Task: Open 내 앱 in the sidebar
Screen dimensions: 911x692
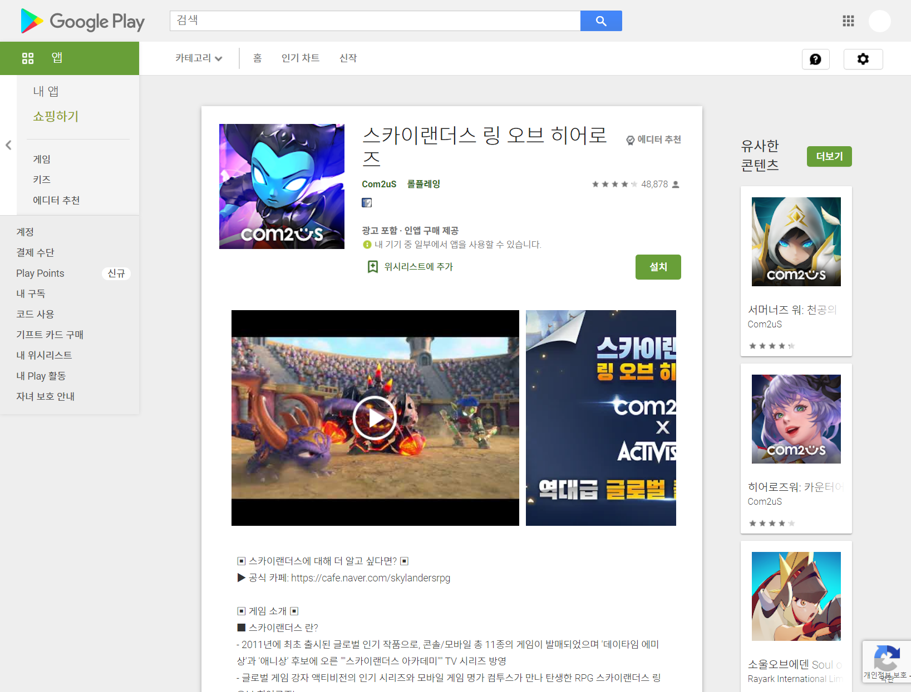Action: coord(46,91)
